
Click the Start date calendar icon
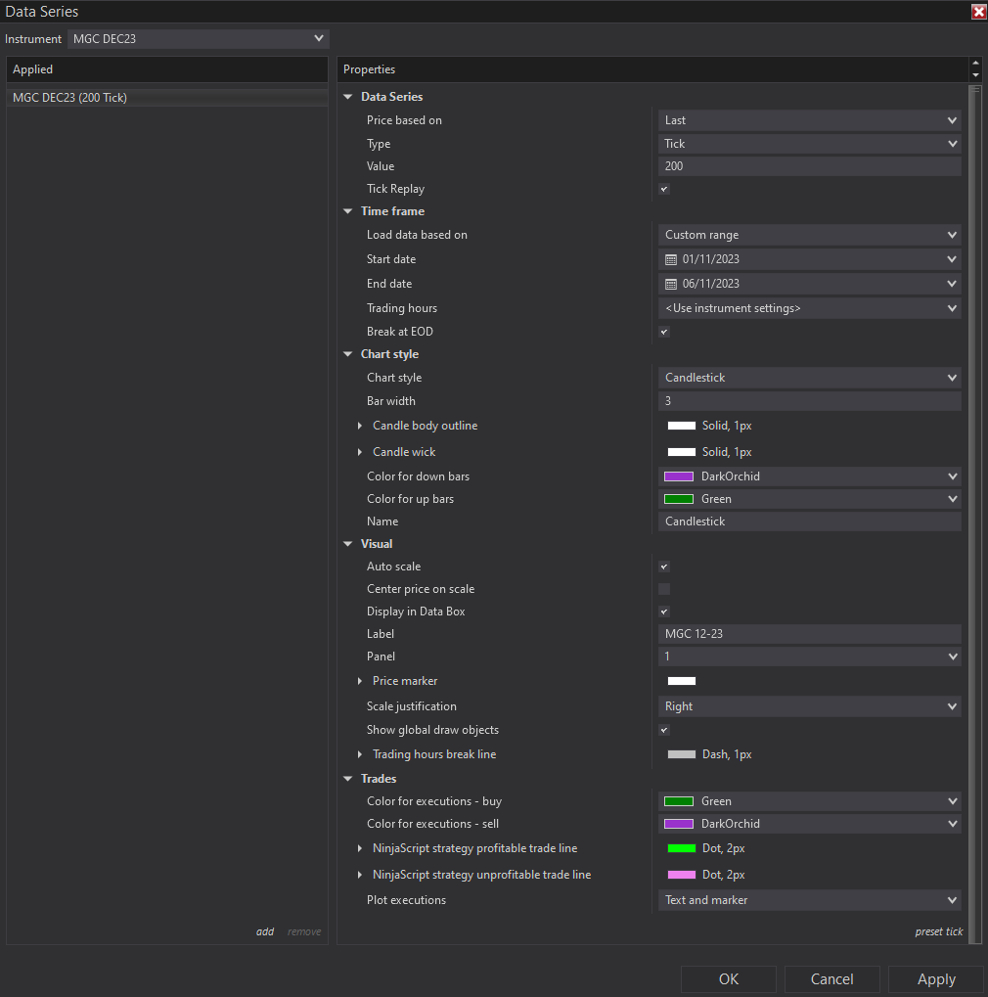671,259
